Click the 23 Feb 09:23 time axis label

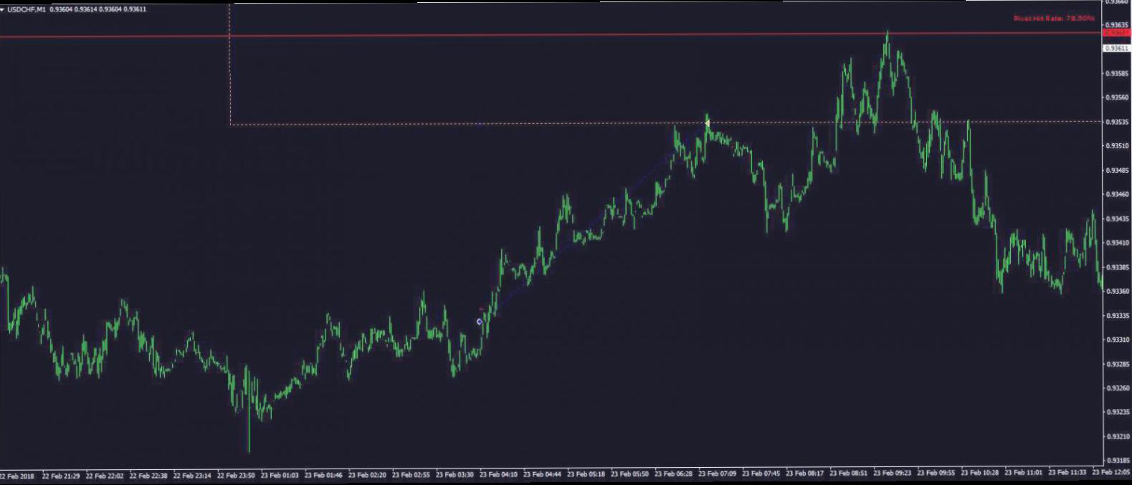pyautogui.click(x=893, y=473)
